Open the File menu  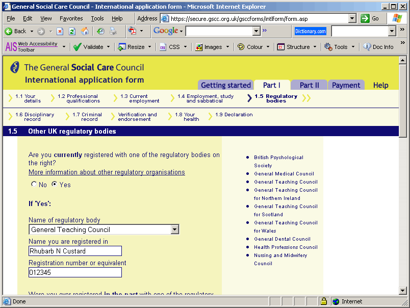[x=11, y=18]
